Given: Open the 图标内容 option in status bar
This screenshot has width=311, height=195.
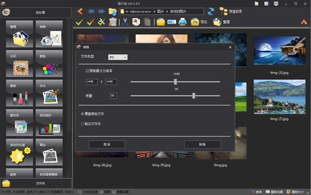Looking at the screenshot, I should point(274,192).
